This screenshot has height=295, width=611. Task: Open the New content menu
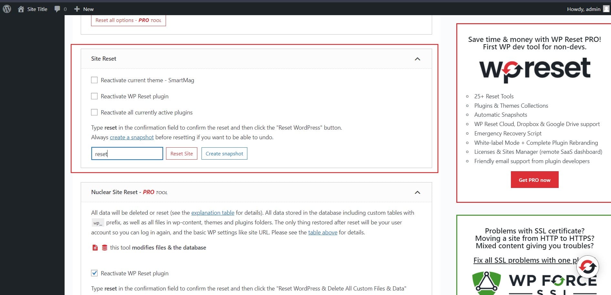[84, 9]
